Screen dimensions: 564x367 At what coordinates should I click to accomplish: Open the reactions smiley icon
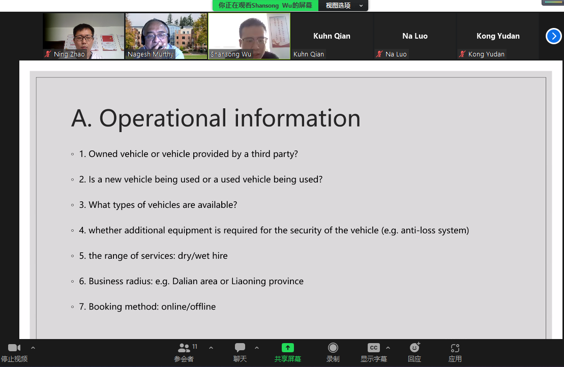414,347
